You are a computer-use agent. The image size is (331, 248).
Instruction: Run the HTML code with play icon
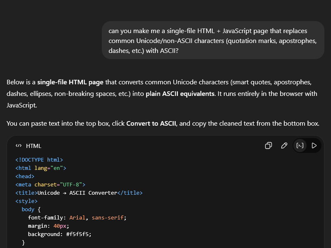314,145
